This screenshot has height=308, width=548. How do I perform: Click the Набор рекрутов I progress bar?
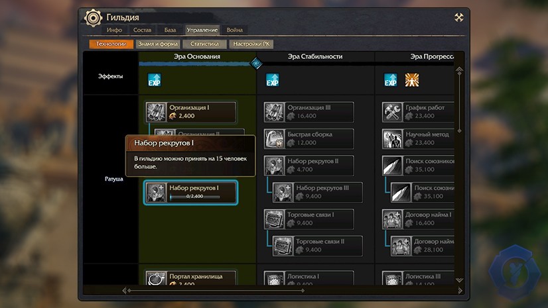(194, 196)
